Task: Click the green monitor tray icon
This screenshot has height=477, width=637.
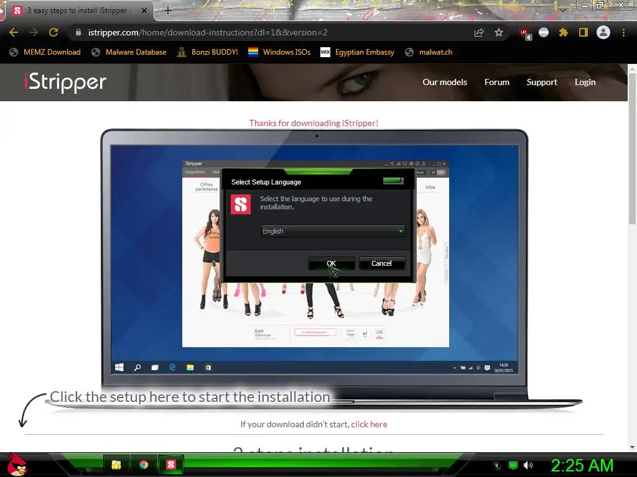Action: pos(513,465)
